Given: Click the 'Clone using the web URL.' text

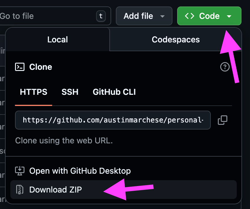Looking at the screenshot, I should pos(64,140).
